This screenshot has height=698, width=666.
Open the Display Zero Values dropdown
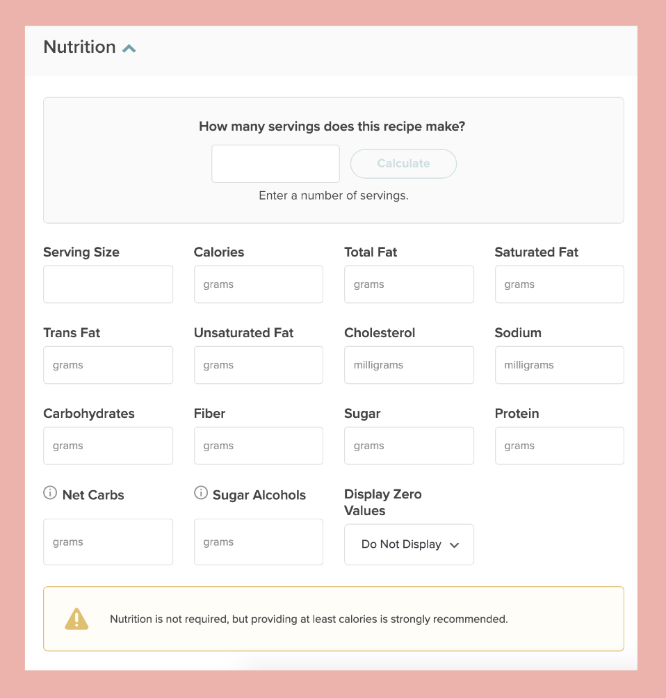point(409,544)
